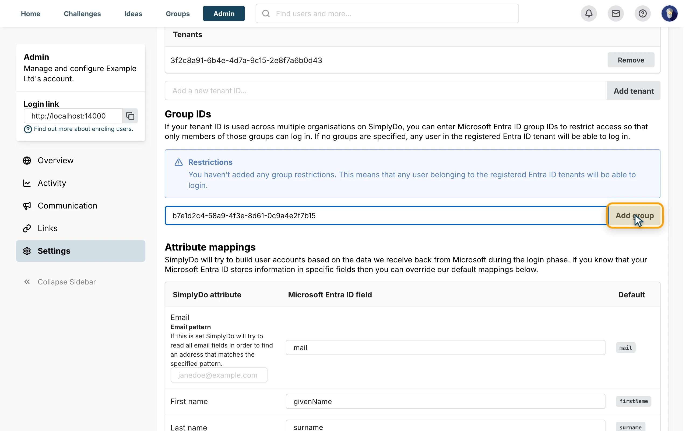Click the Restrictions warning triangle icon
Screen dimensions: 689x431
point(178,162)
